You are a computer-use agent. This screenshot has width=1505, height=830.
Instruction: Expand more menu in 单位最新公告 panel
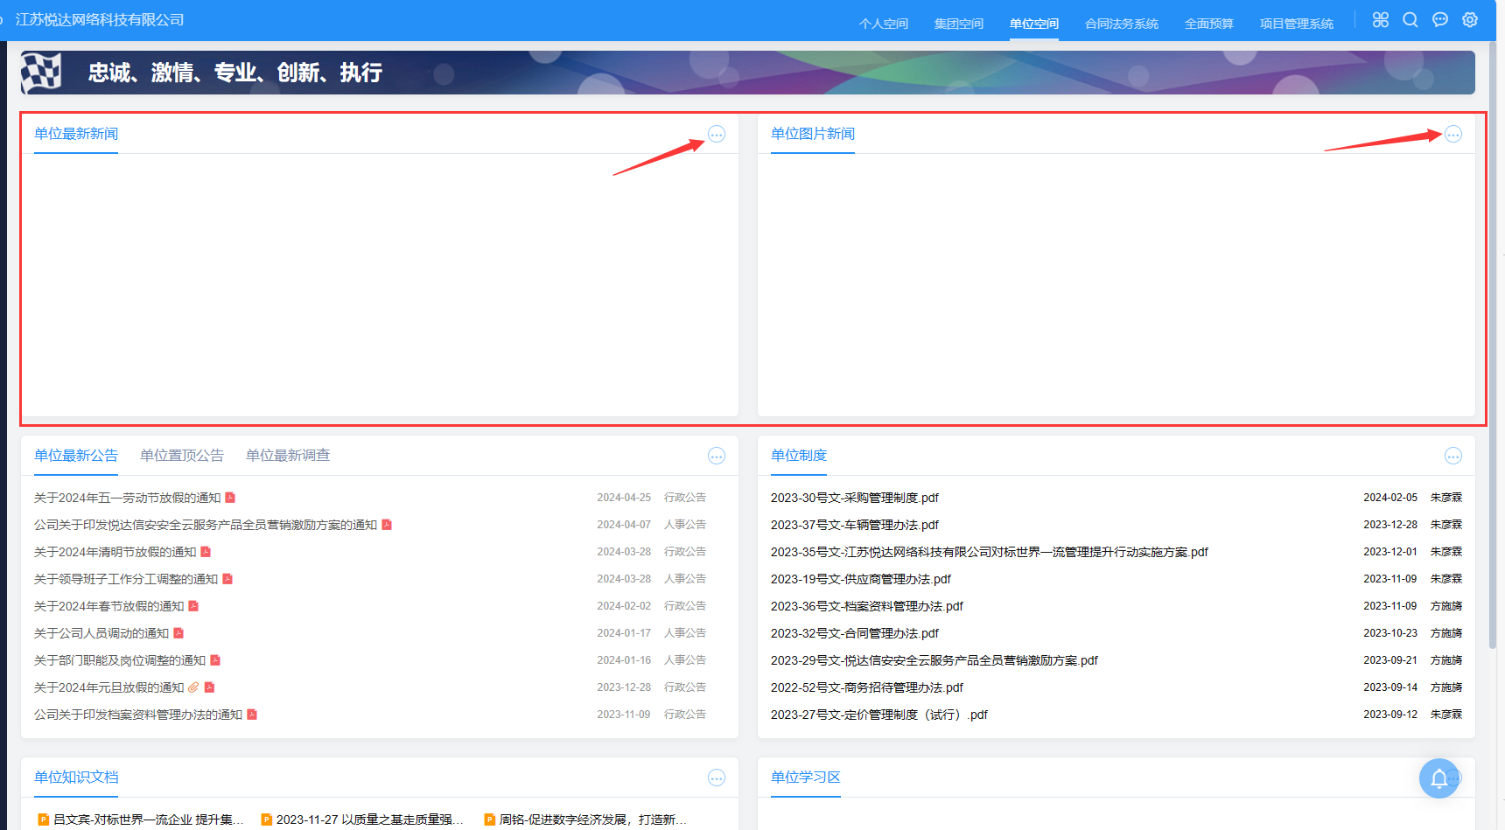[x=717, y=456]
